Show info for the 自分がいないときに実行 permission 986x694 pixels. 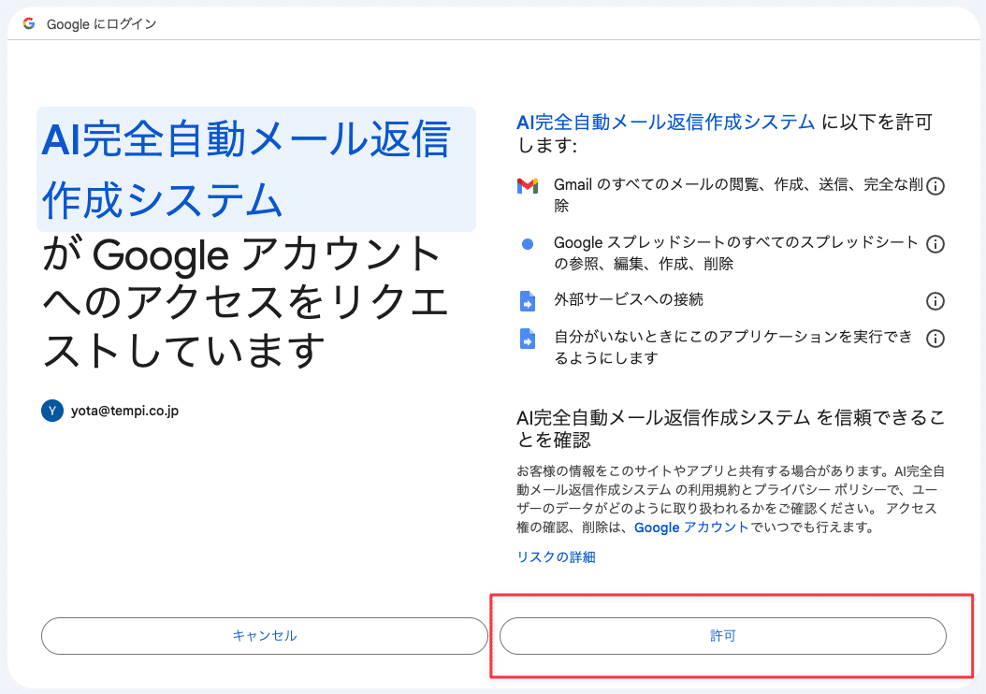935,339
